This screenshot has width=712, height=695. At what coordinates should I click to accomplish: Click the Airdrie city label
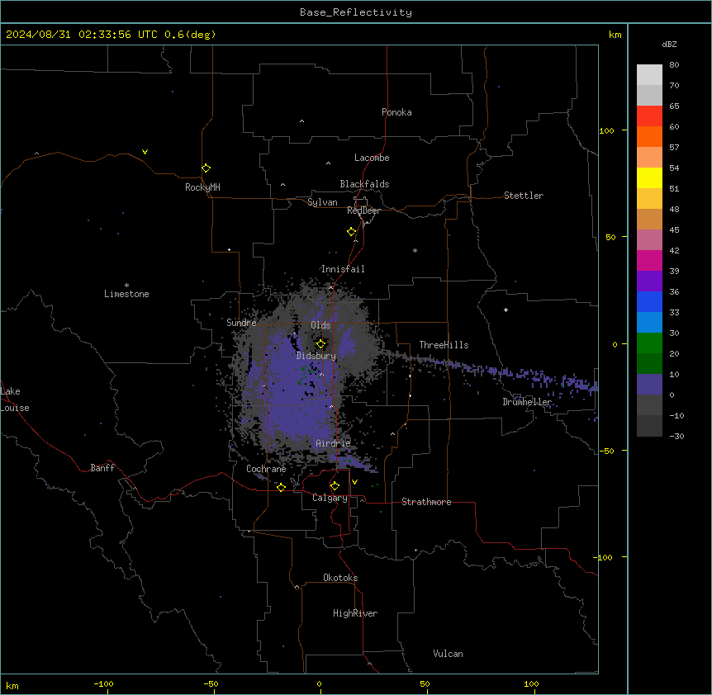click(x=333, y=443)
